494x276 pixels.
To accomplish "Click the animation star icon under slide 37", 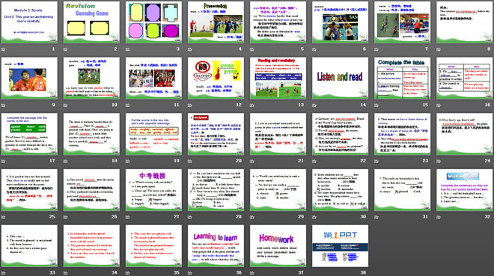I will click(252, 273).
